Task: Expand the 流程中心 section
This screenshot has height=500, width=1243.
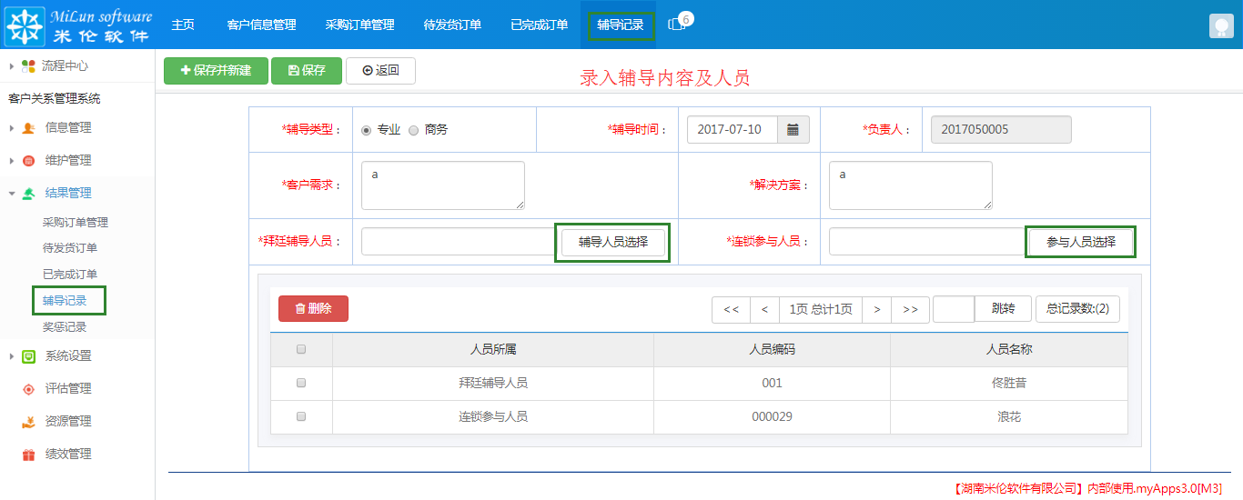Action: tap(12, 66)
